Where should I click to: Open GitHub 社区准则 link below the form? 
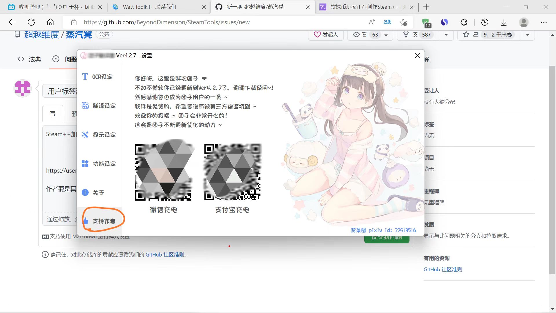(x=165, y=255)
